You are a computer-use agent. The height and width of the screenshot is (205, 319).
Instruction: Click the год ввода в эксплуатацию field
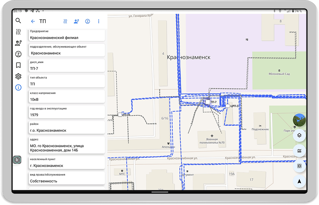pos(67,112)
